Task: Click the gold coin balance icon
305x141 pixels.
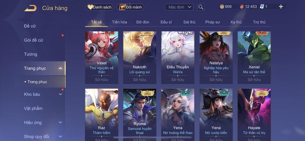Action: (222, 7)
